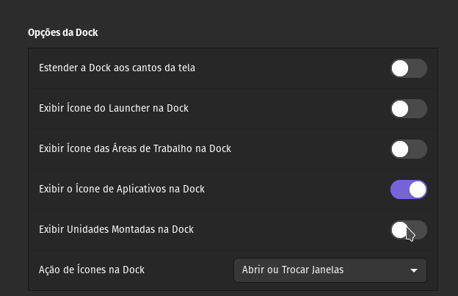Image resolution: width=458 pixels, height=296 pixels.
Task: Turn on the Launcher icon switch
Action: 409,109
